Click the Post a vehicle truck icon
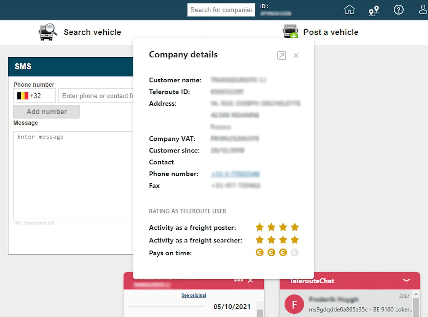428x317 pixels. point(290,31)
